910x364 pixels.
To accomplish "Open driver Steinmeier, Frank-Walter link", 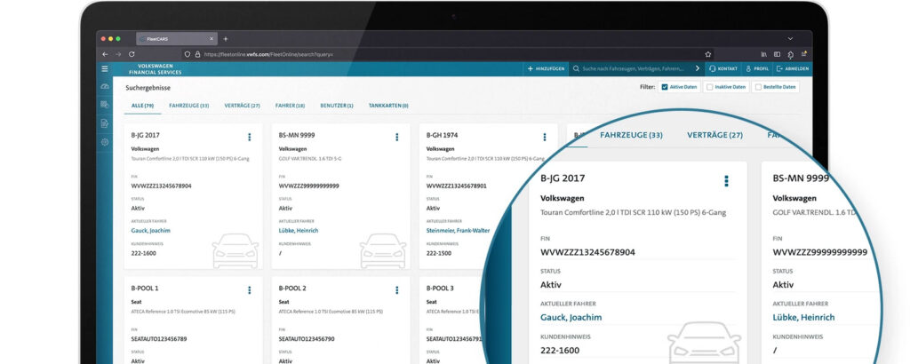I will 456,231.
